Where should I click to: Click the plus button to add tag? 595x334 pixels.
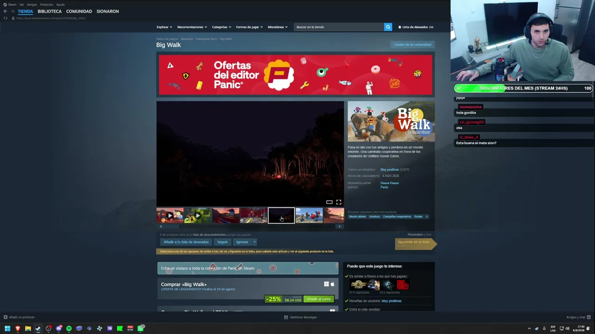(x=426, y=217)
